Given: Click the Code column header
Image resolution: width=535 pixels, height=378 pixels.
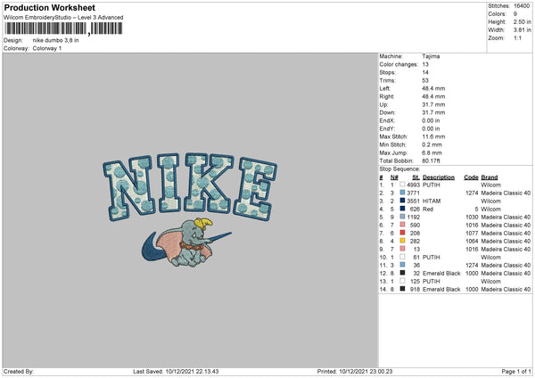Looking at the screenshot, I should [x=471, y=177].
